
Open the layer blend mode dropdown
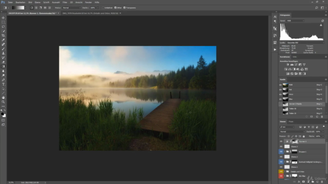pos(292,132)
